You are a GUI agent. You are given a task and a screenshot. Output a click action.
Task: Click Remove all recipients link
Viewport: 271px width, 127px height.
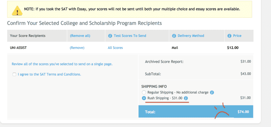[80, 36]
